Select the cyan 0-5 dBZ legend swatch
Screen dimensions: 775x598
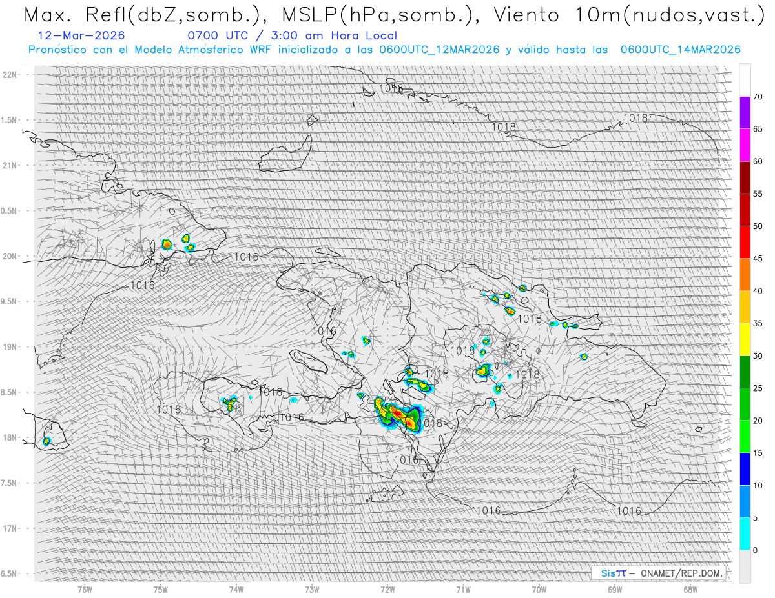click(745, 533)
